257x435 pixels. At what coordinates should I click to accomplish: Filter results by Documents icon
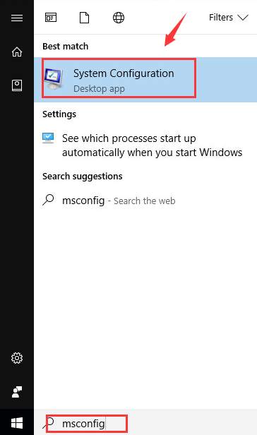(x=84, y=18)
